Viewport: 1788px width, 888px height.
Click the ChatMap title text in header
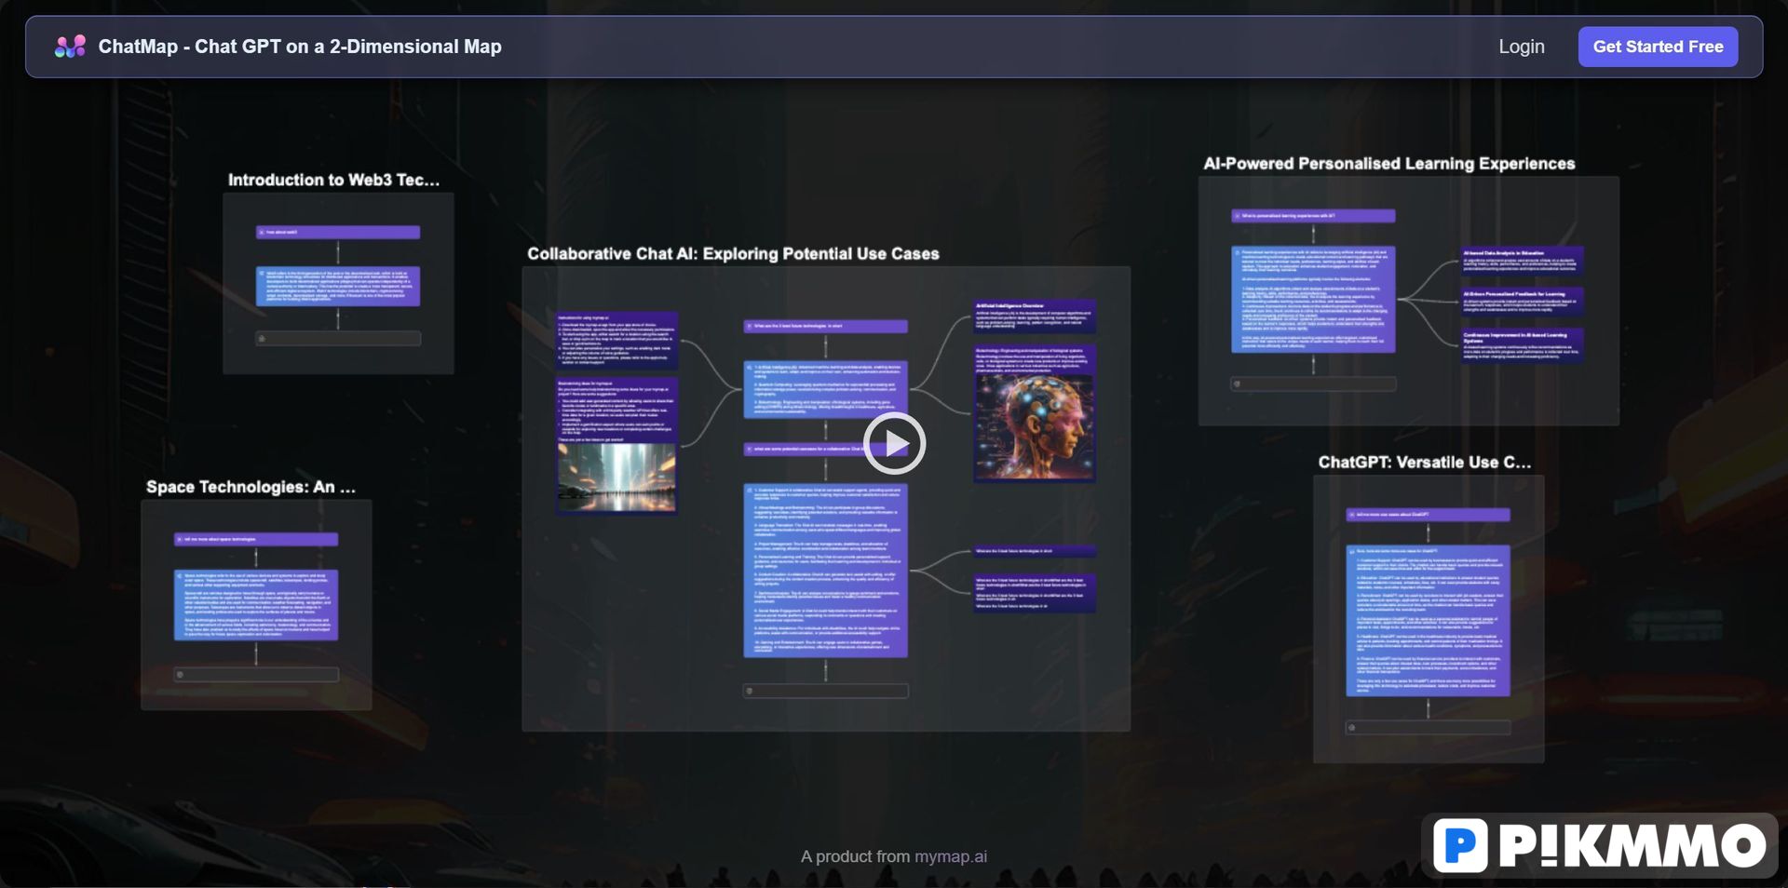coord(300,47)
